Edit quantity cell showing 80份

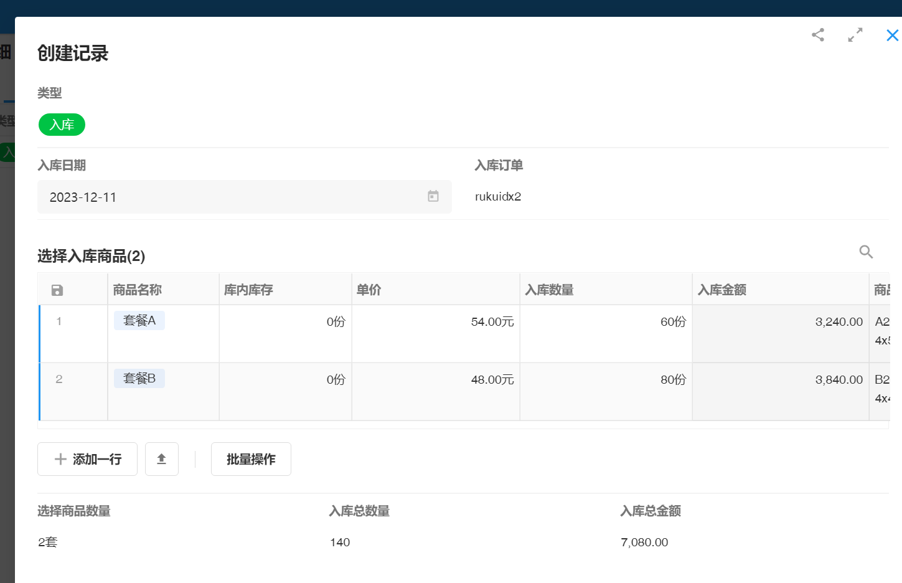coord(606,380)
